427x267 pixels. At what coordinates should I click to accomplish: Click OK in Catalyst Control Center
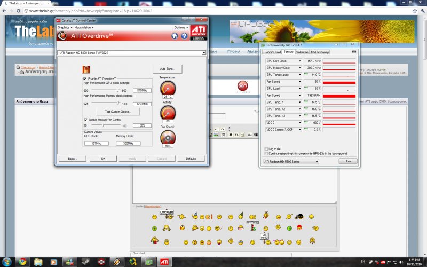tap(103, 159)
